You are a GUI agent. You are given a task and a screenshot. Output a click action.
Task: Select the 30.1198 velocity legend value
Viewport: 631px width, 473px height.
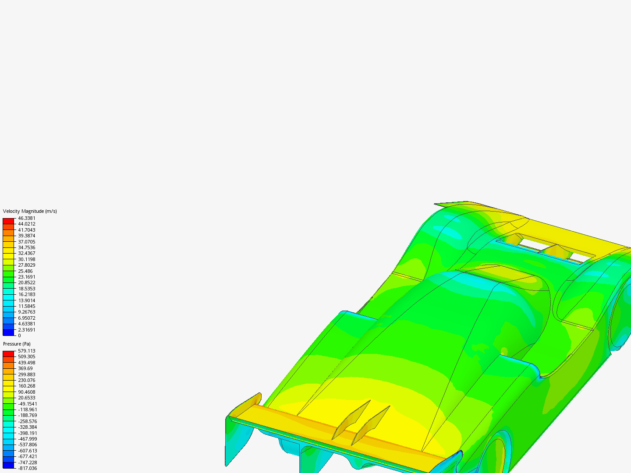(27, 259)
